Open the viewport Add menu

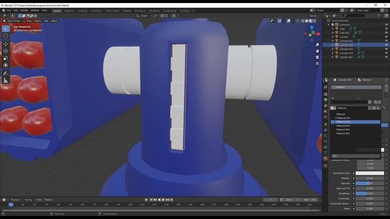(x=46, y=21)
